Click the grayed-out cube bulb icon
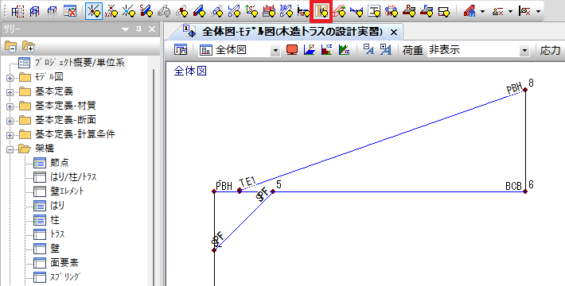 point(164,11)
